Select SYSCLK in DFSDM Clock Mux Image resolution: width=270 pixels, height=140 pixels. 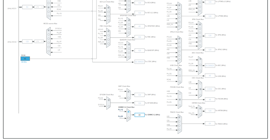(108, 106)
